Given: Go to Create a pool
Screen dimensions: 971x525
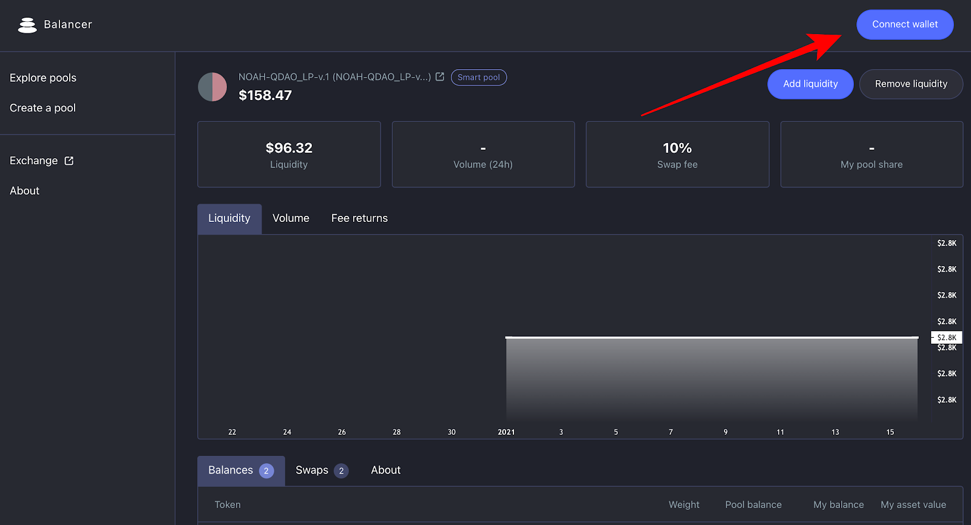Looking at the screenshot, I should click(x=42, y=108).
